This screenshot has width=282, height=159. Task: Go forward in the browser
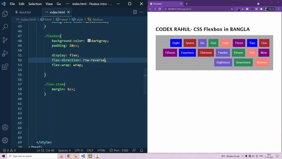(155, 9)
